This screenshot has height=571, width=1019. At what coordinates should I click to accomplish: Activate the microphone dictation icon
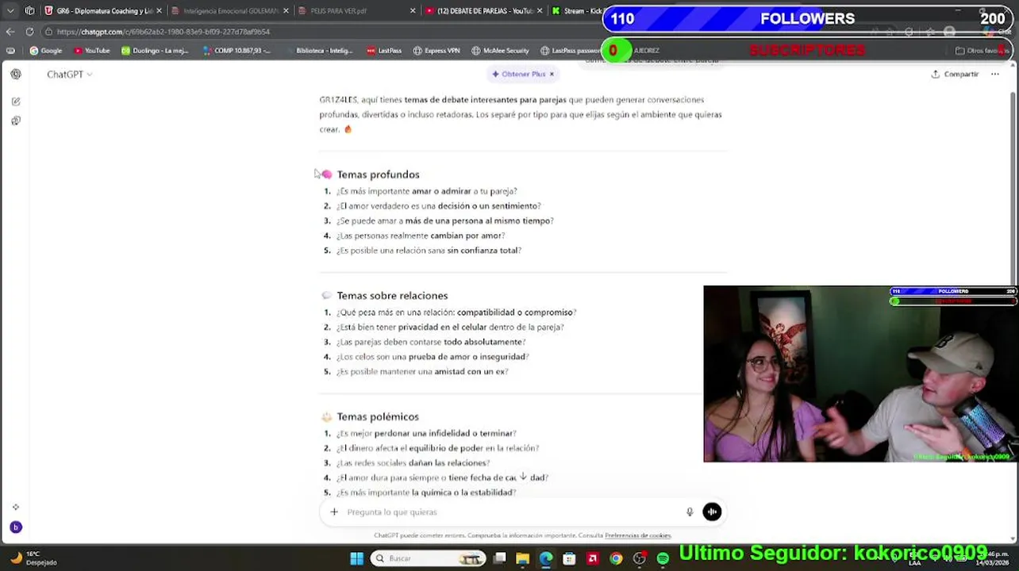pyautogui.click(x=690, y=512)
